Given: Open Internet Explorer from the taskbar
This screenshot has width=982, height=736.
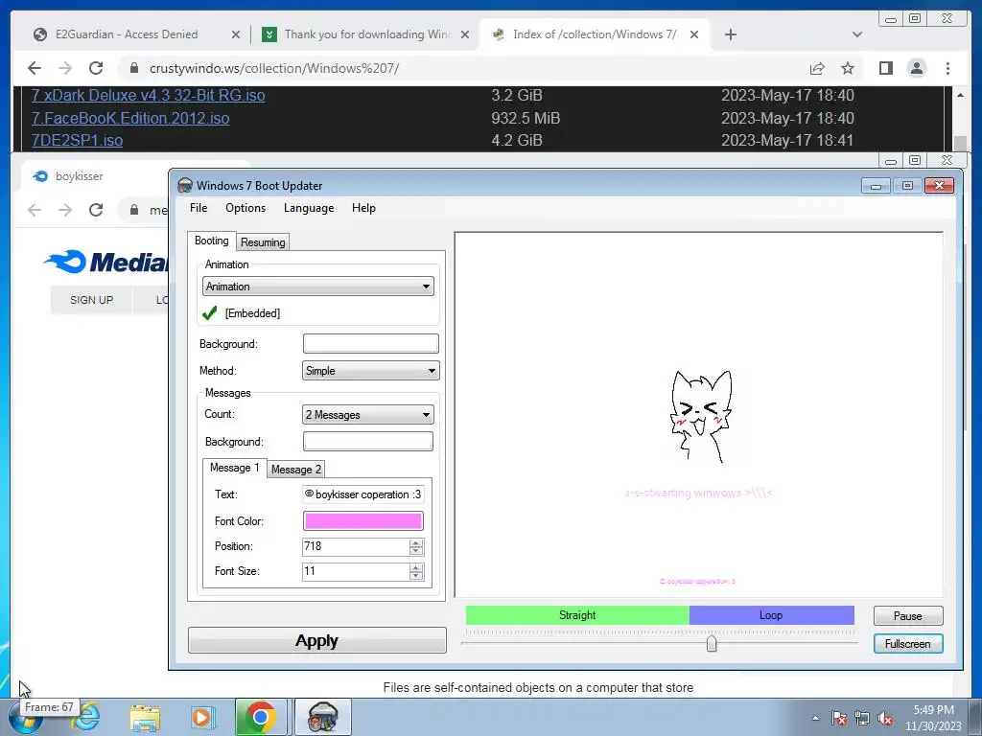Looking at the screenshot, I should tap(86, 717).
